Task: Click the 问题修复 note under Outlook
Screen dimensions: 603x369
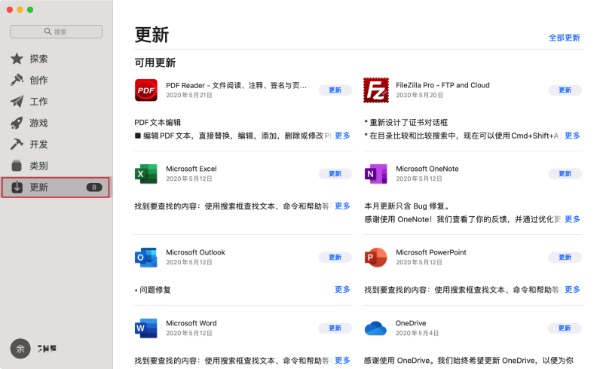Action: click(x=153, y=290)
